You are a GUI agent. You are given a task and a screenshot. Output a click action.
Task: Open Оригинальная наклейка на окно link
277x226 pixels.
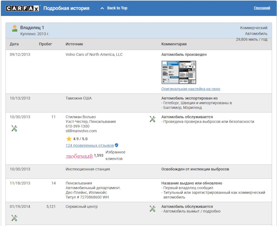pos(191,89)
